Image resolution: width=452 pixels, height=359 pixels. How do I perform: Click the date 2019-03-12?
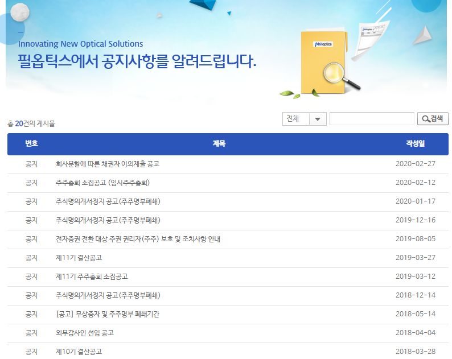416,277
